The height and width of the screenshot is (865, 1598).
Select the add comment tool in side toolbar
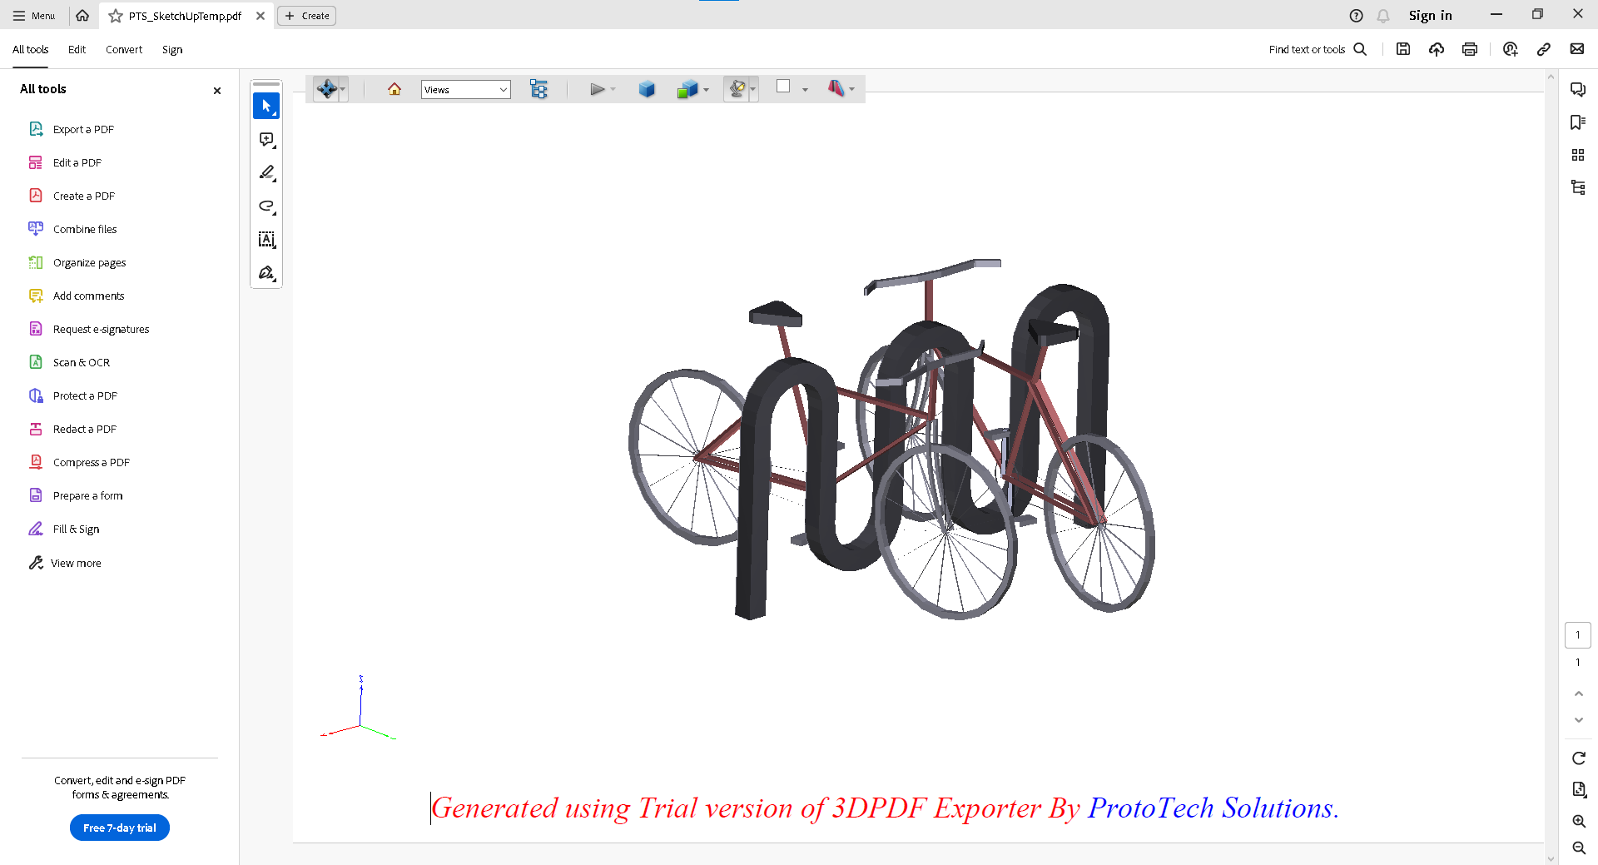[266, 140]
